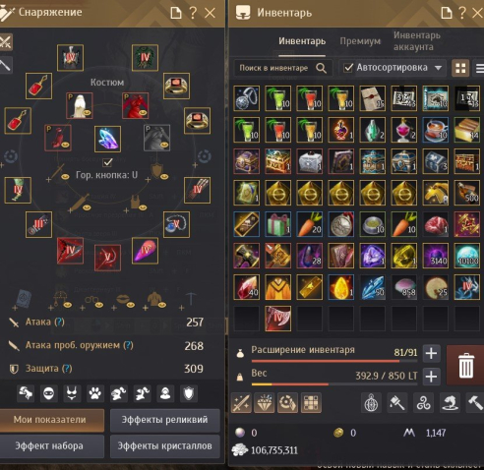Open the gem transfusion diamond icon
484x470 pixels.
point(265,403)
